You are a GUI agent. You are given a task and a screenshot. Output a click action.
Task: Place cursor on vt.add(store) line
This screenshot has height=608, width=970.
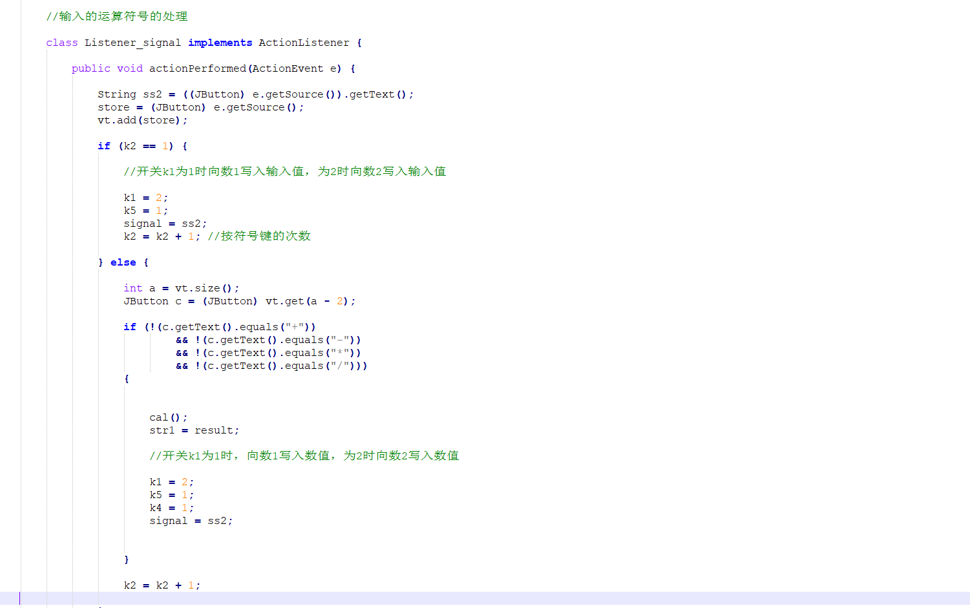[142, 120]
